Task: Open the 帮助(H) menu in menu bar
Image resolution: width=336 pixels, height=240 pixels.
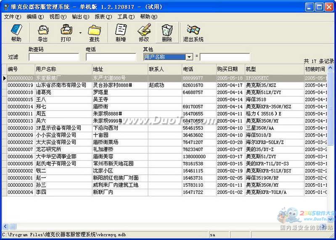Action: [149, 16]
